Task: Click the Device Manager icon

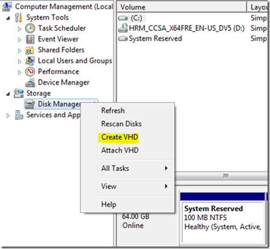Action: point(30,82)
